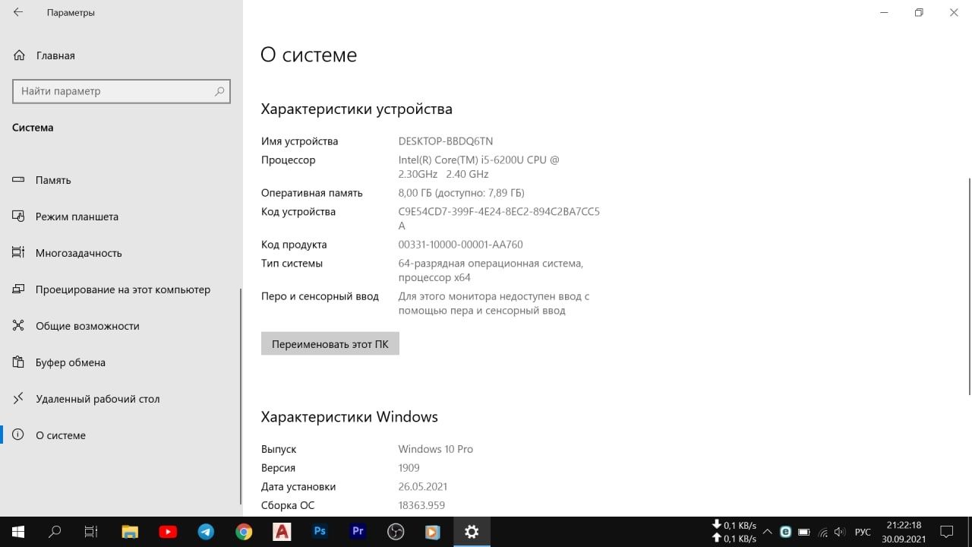Open Проецирование на этот компьютер
This screenshot has height=547, width=972.
pos(120,289)
